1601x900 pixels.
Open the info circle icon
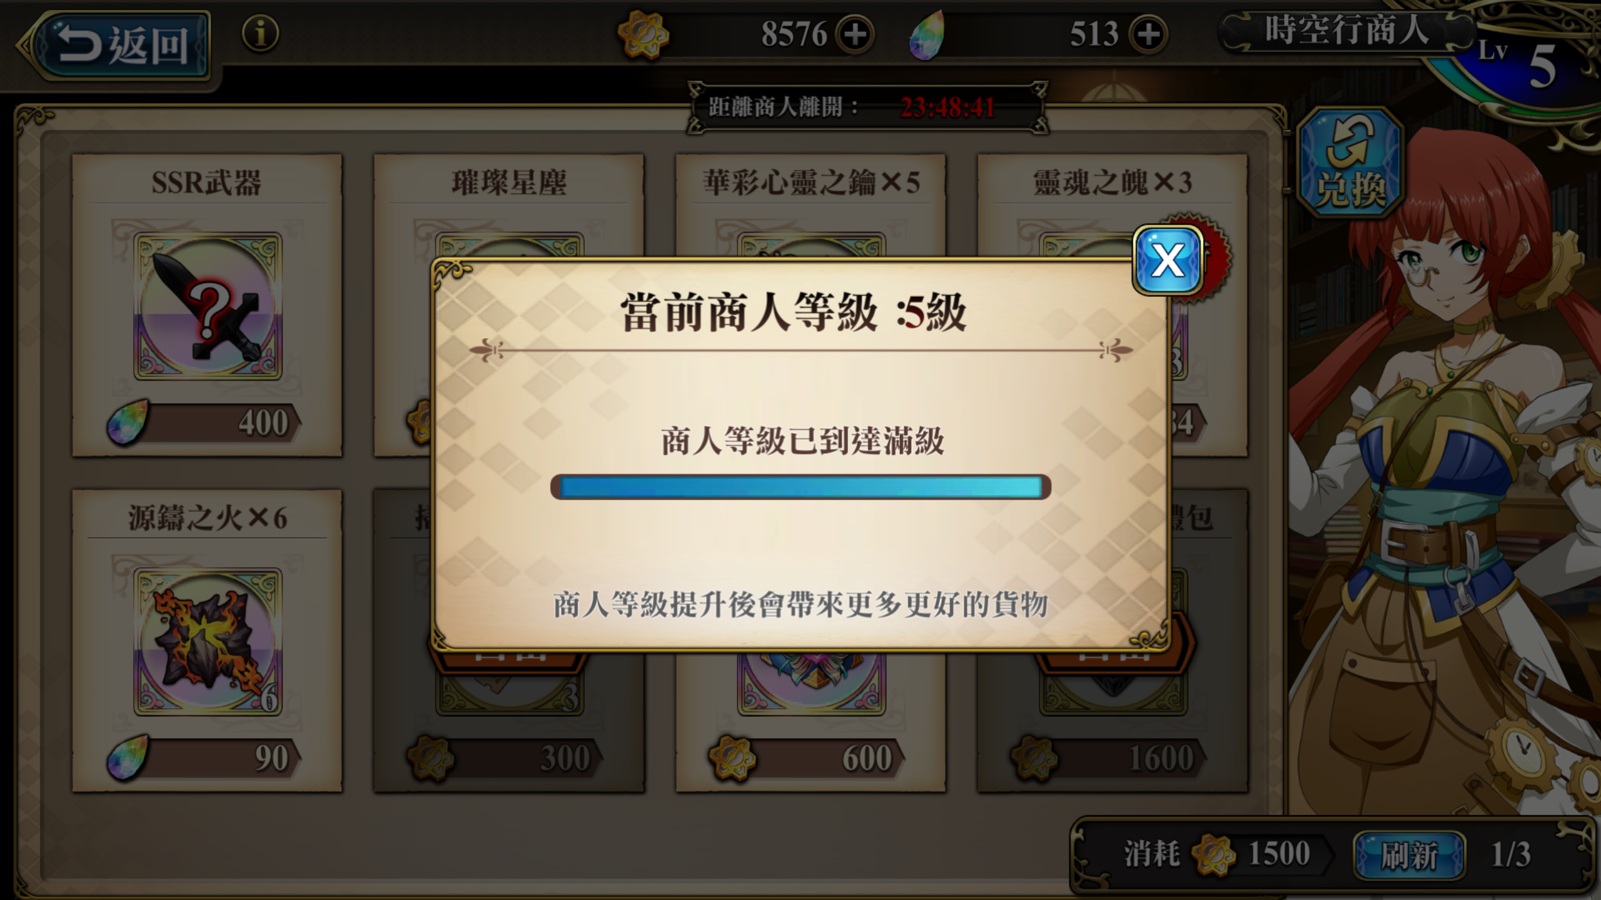coord(260,33)
